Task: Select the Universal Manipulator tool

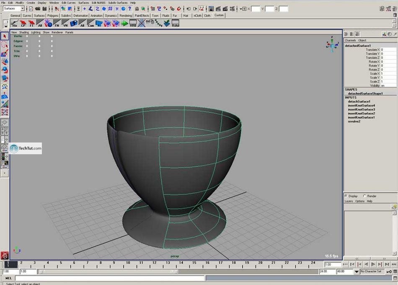Action: pos(5,87)
